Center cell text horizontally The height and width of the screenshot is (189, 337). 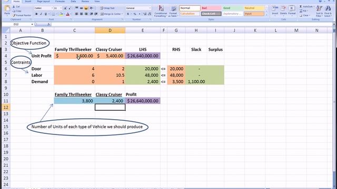coord(82,14)
